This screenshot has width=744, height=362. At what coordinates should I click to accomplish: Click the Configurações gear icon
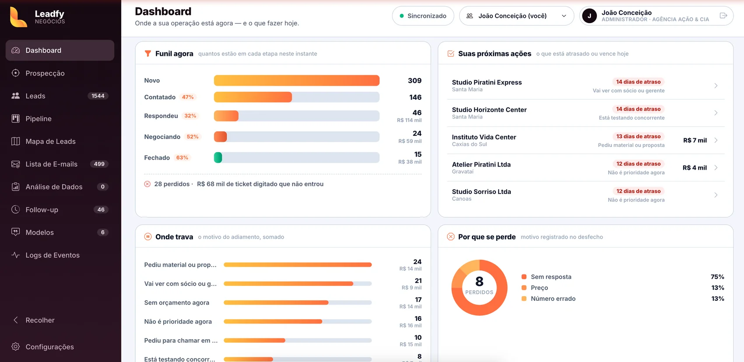[16, 347]
